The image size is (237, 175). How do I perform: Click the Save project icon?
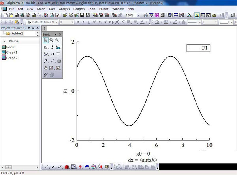82,15
